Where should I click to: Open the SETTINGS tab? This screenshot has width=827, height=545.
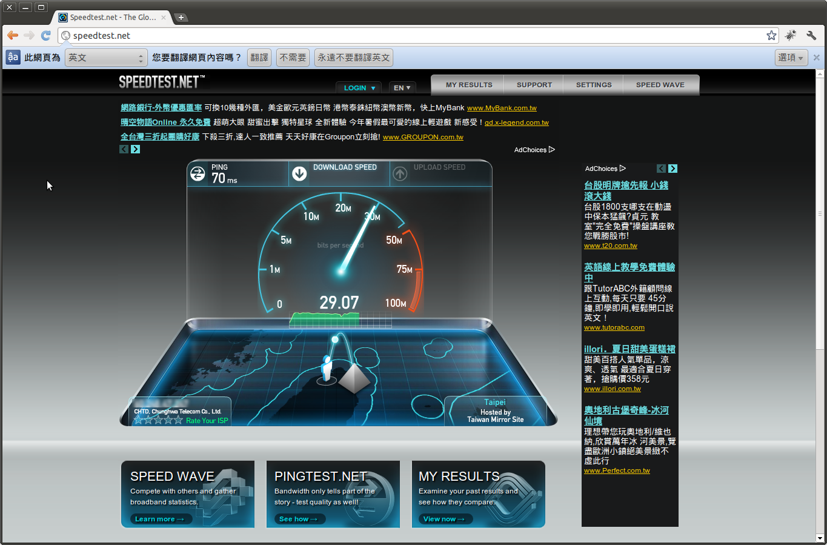pos(594,85)
